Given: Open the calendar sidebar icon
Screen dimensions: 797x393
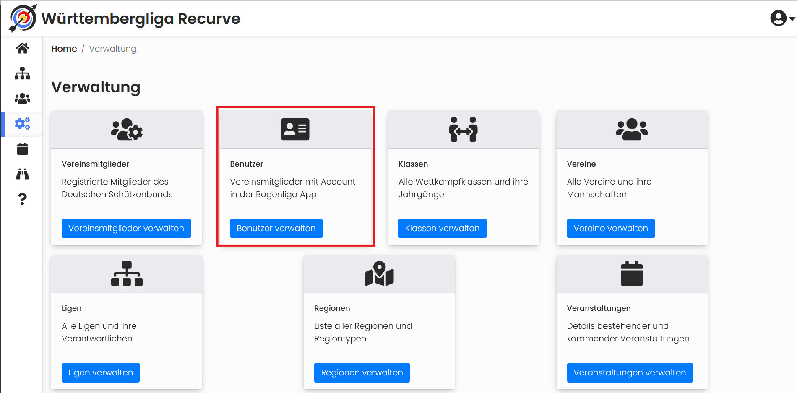Looking at the screenshot, I should 22,149.
